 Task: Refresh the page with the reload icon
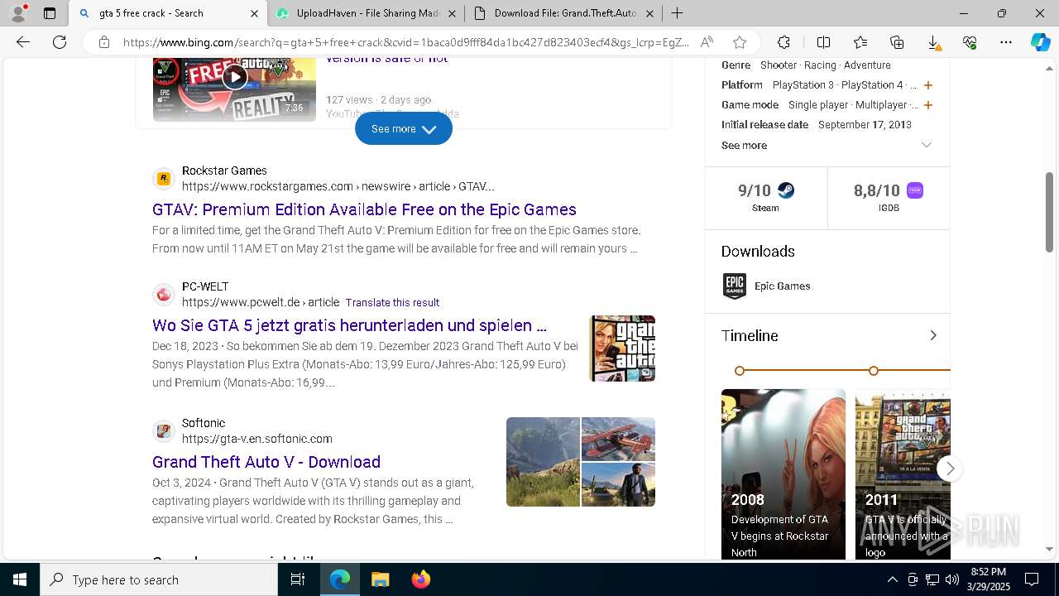coord(60,42)
